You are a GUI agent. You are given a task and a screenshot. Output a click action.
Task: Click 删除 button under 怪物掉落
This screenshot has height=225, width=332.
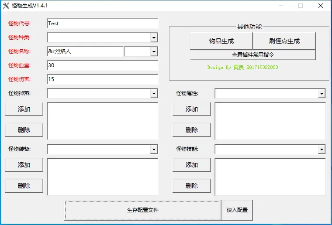pyautogui.click(x=24, y=130)
